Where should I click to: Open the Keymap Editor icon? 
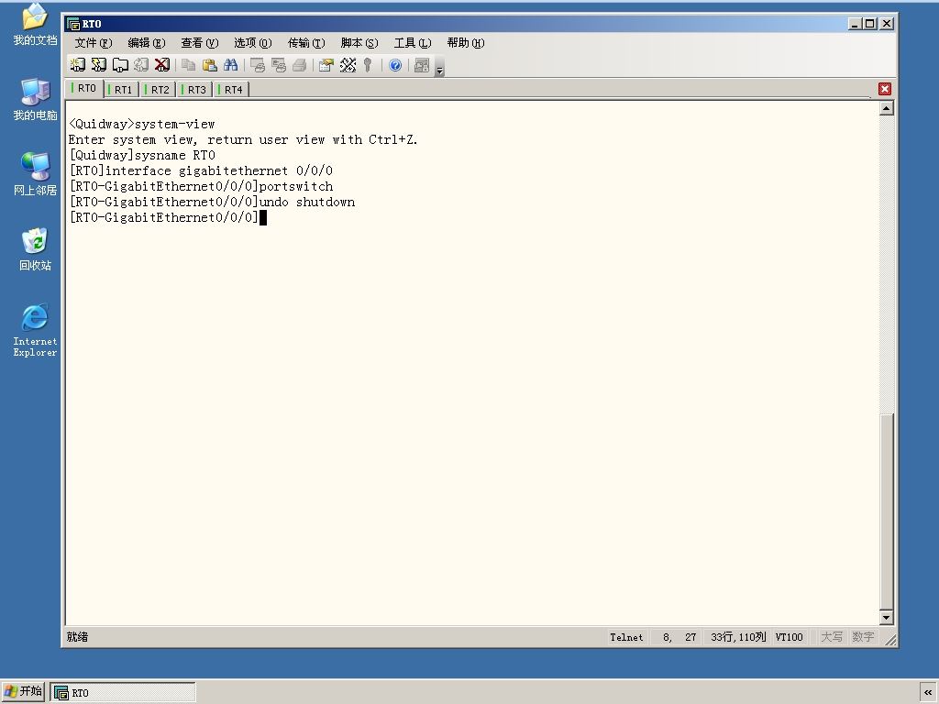(x=348, y=65)
